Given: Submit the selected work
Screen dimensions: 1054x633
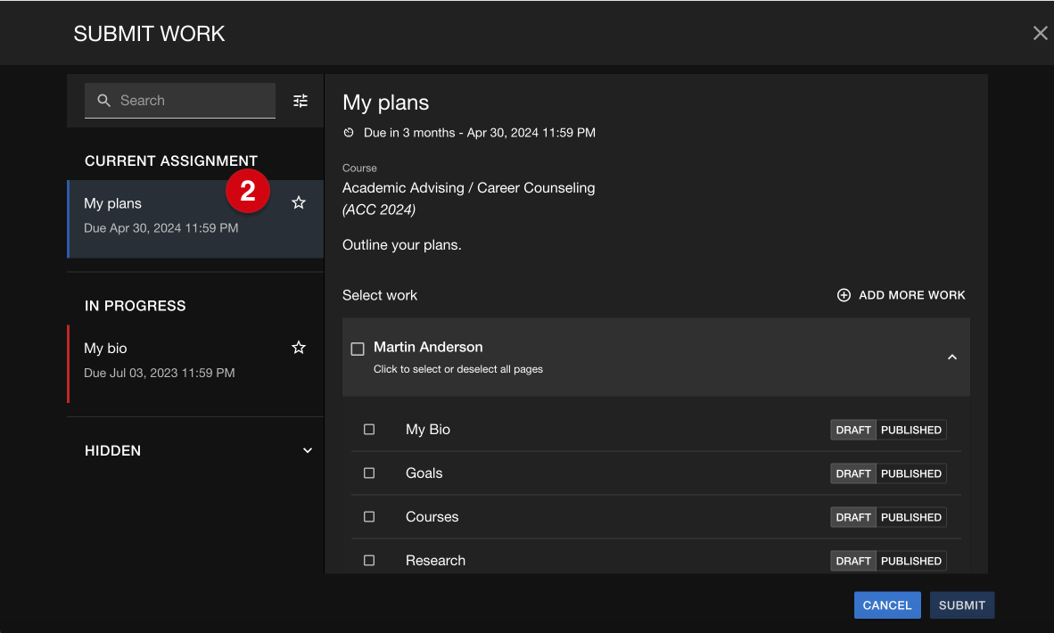Looking at the screenshot, I should click(x=961, y=604).
